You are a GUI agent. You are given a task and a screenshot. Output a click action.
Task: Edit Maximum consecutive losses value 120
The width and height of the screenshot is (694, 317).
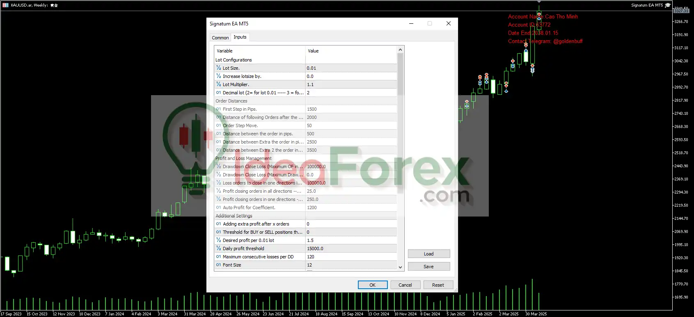tap(351, 257)
